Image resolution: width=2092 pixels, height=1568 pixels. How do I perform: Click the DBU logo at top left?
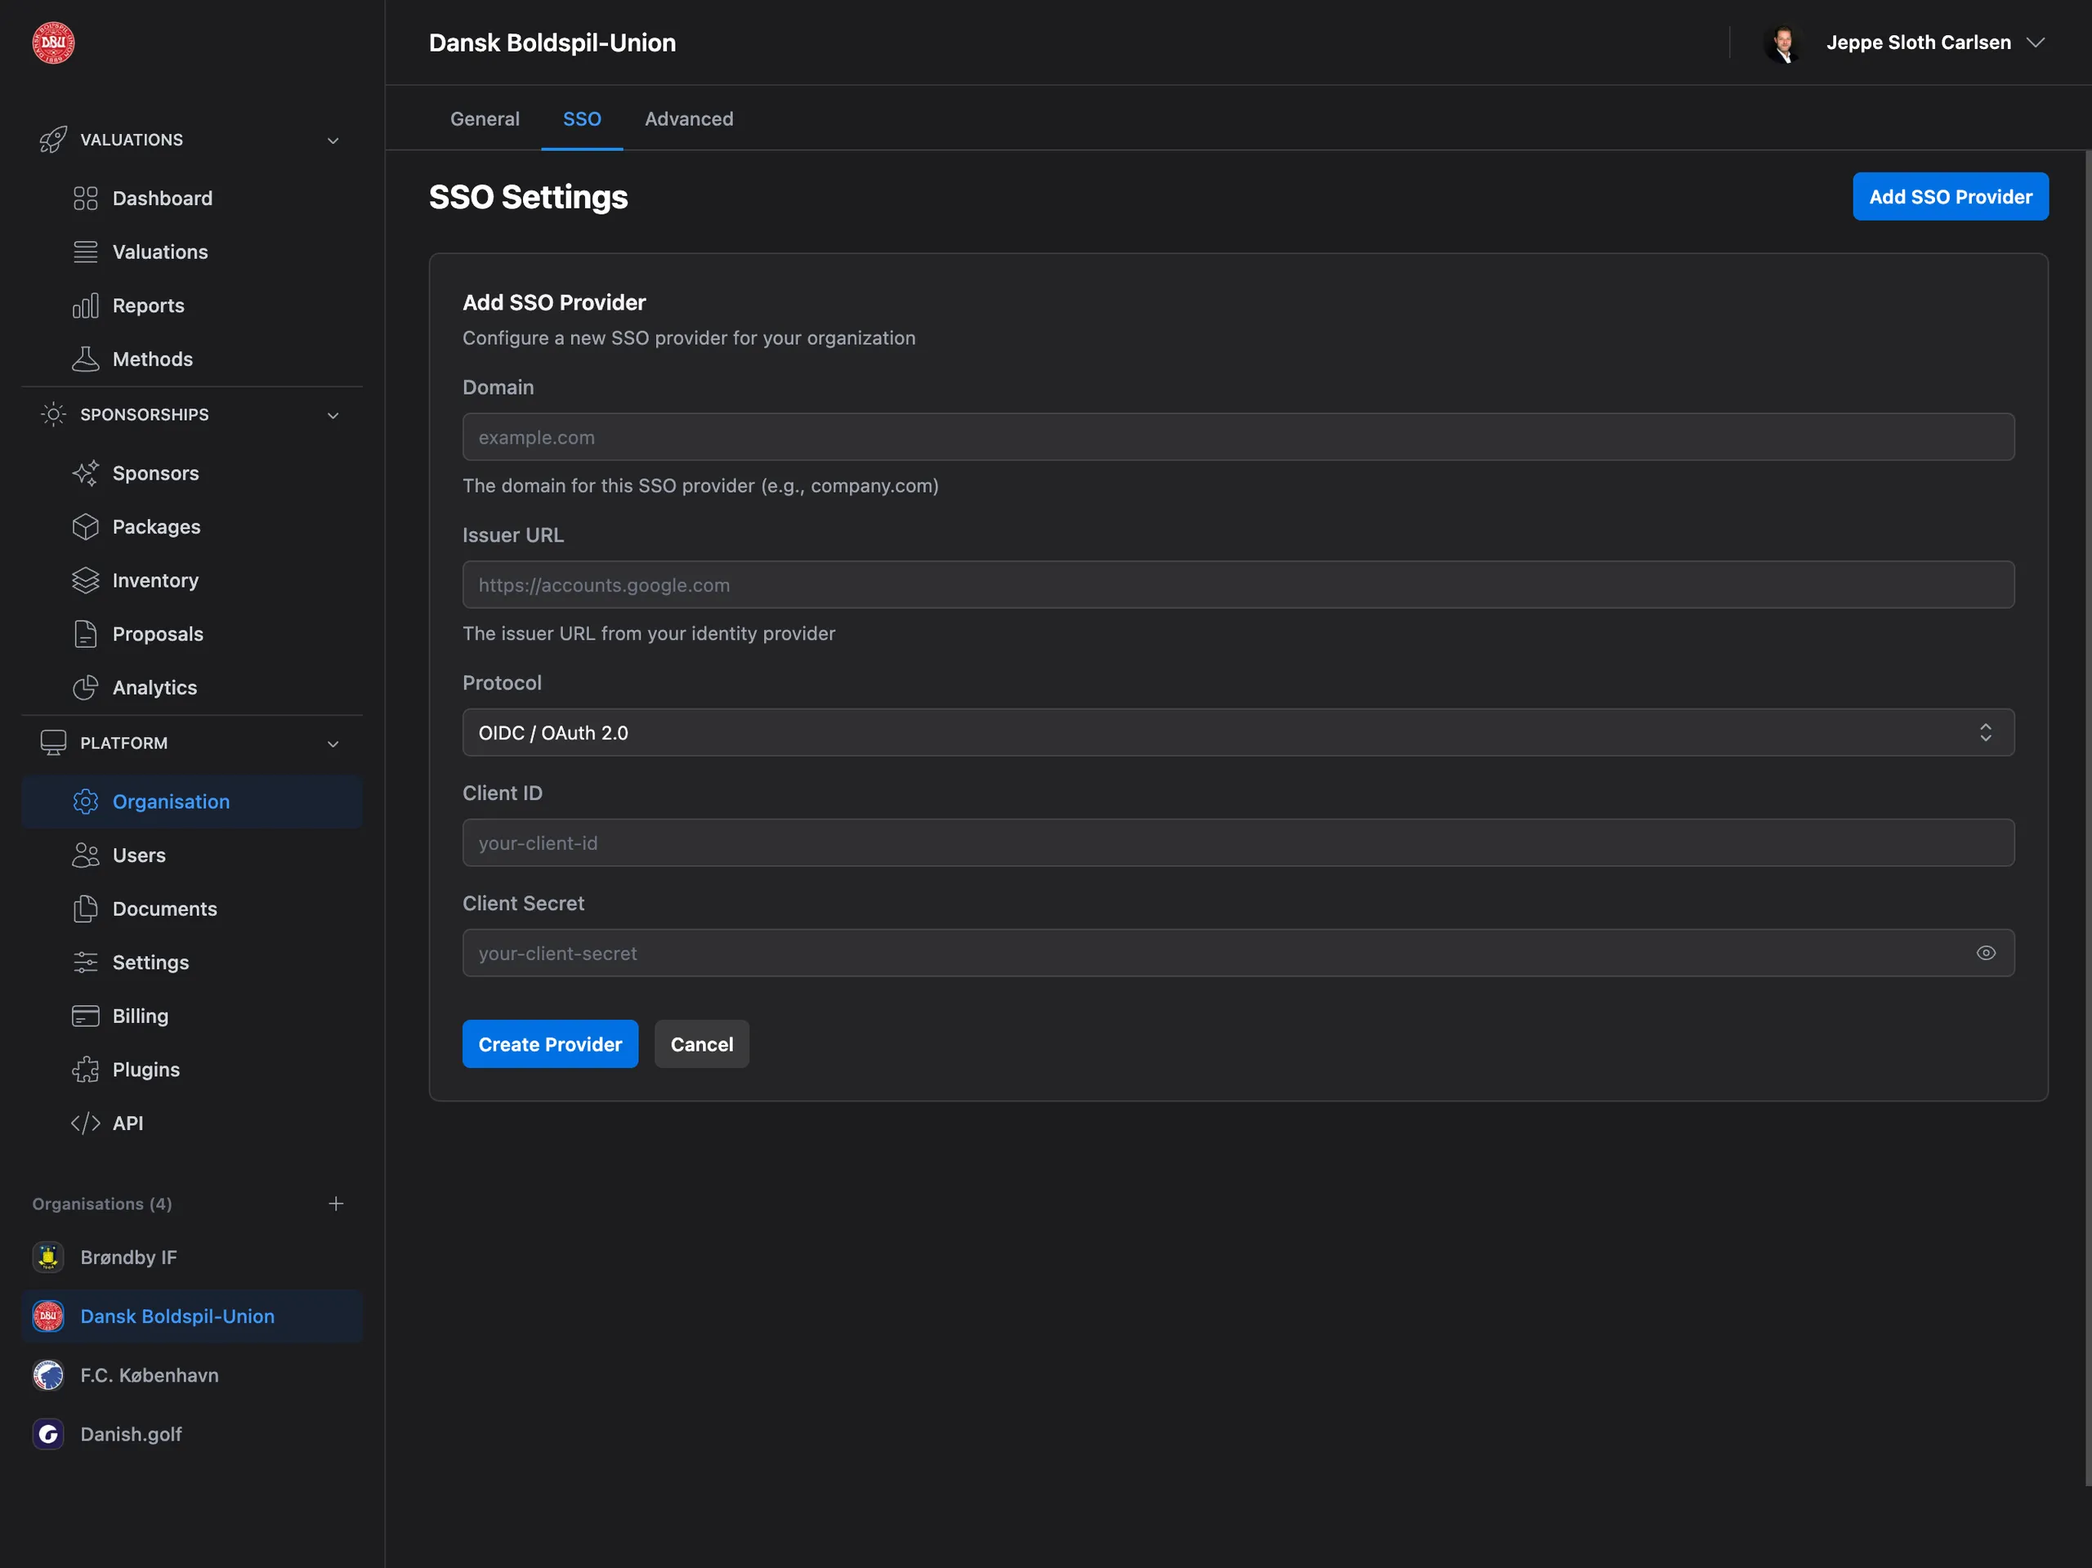tap(53, 42)
